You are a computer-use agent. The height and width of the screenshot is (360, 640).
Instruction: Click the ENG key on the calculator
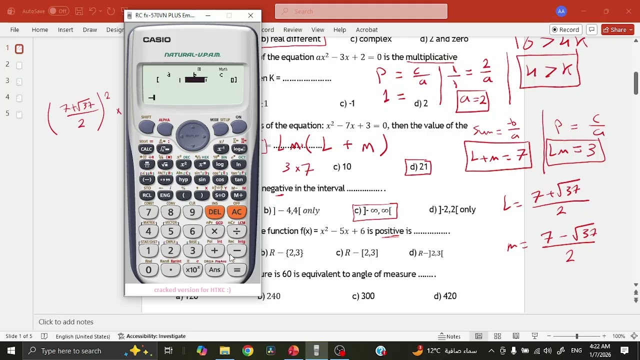164,195
